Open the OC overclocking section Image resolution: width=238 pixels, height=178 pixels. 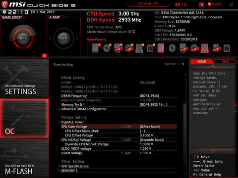tap(24, 118)
